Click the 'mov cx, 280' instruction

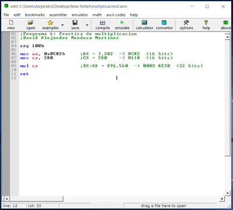tap(37, 58)
